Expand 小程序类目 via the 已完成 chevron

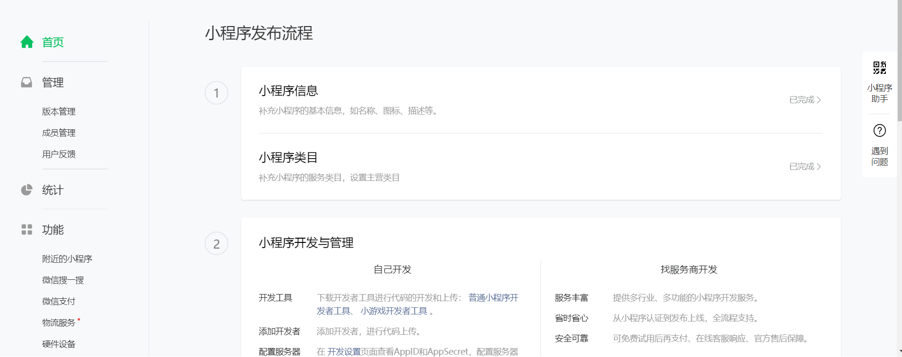[x=805, y=167]
